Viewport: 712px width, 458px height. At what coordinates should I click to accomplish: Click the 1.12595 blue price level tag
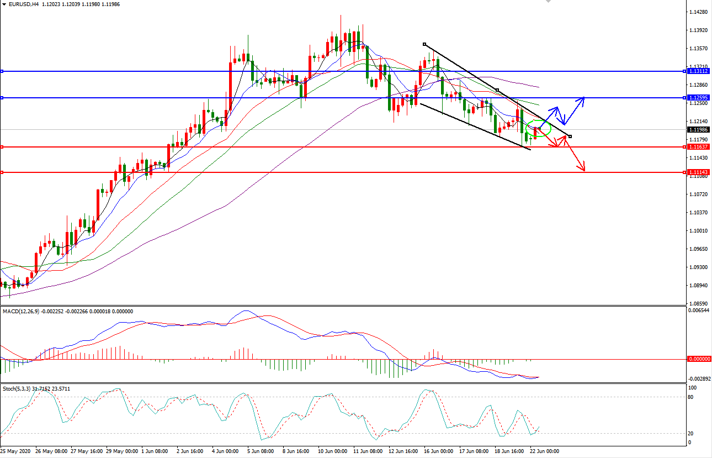698,98
